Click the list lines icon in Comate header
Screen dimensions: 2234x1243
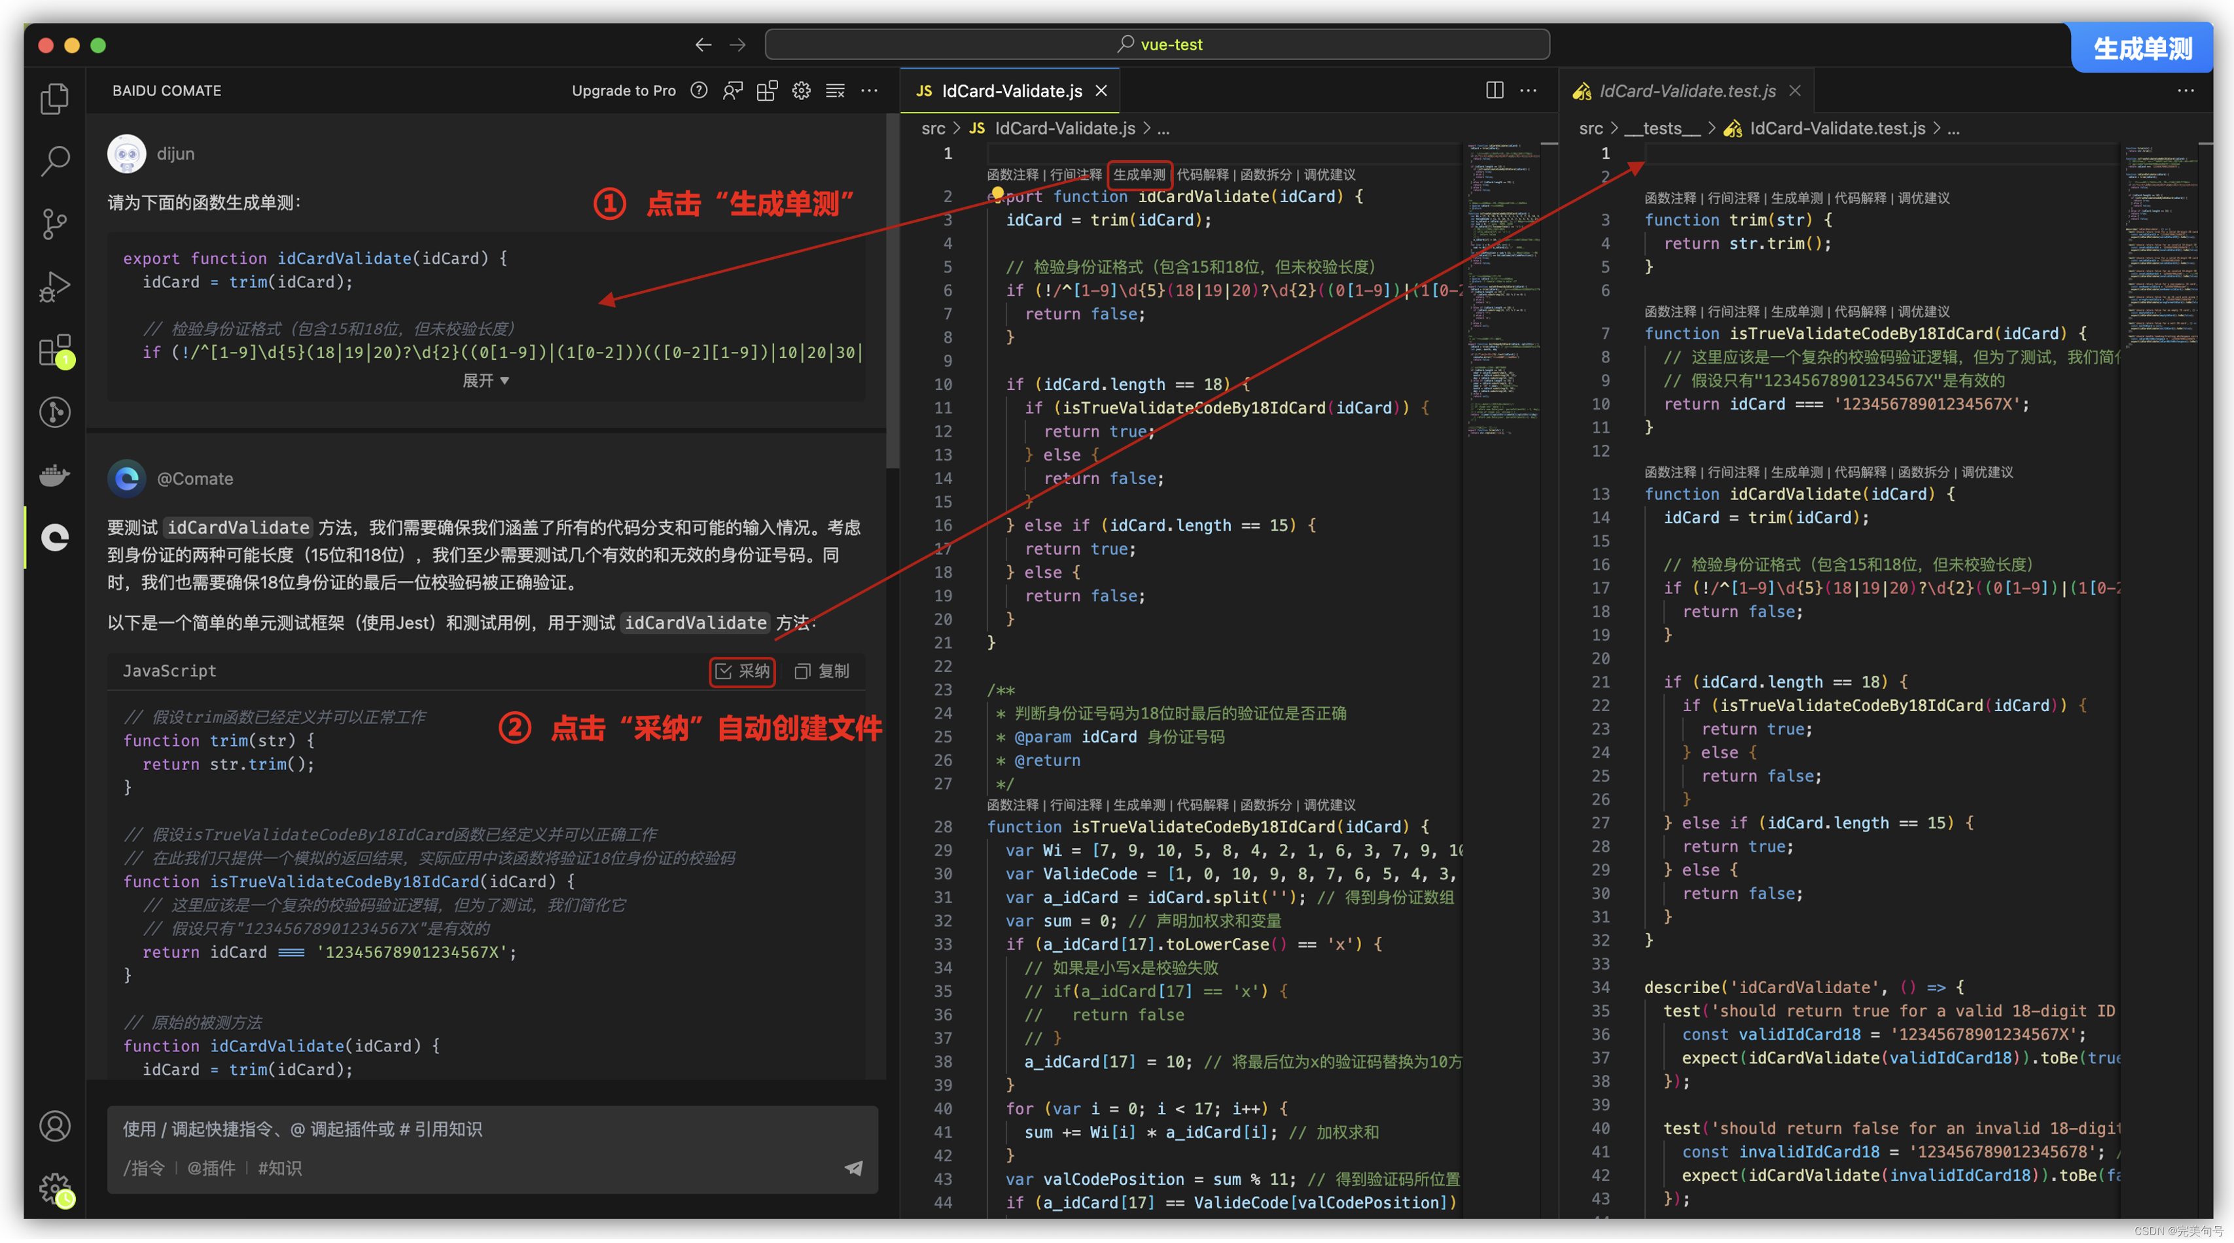click(x=835, y=90)
